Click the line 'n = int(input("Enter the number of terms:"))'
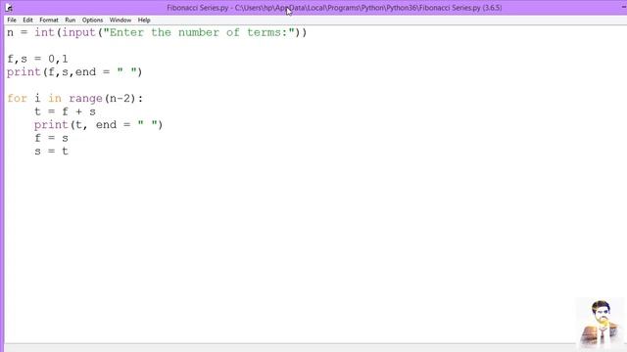 point(157,32)
